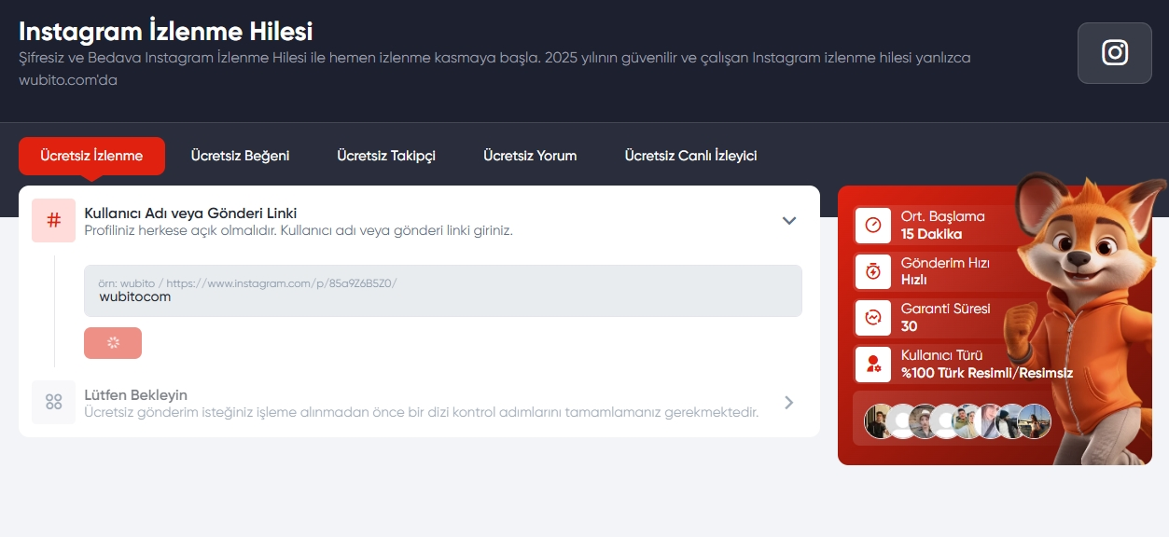This screenshot has height=537, width=1169.
Task: Click the grid icon next to Lütfen Bekleyin
Action: point(55,402)
